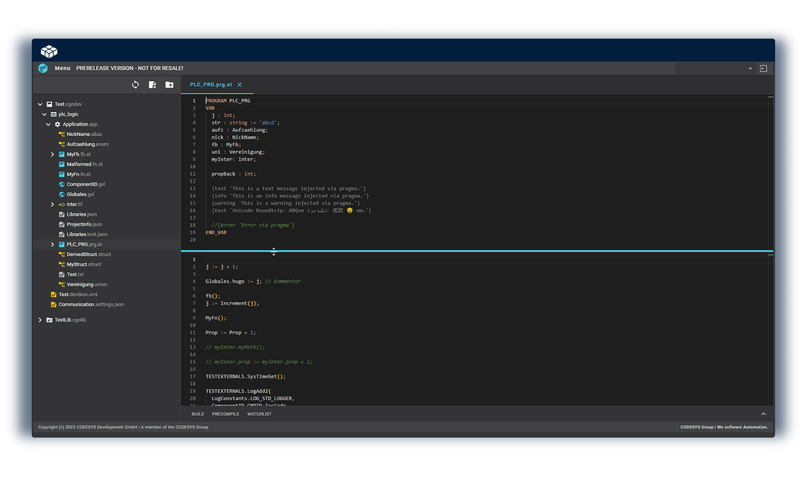Image resolution: width=804 pixels, height=481 pixels.
Task: Click the blue splitter between editor panes
Action: [477, 251]
